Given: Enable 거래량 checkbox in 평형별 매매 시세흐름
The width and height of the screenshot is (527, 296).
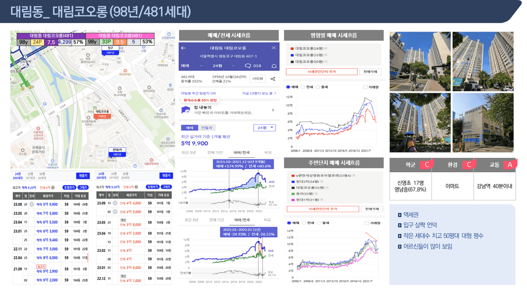Looking at the screenshot, I should 365,87.
